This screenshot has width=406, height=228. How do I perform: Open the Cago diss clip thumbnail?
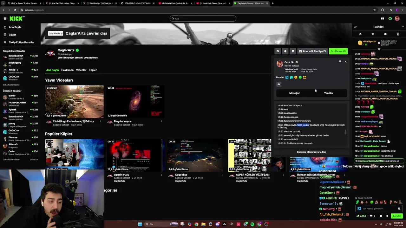196,155
